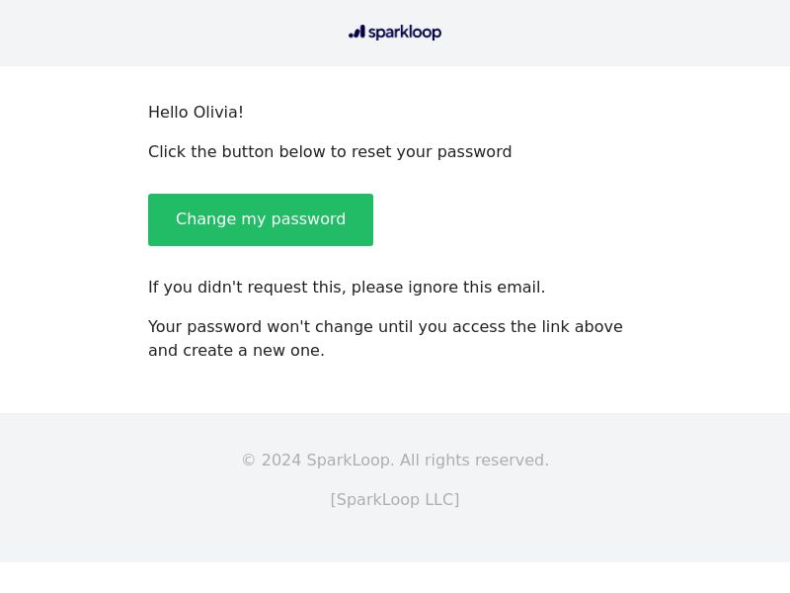Click the password won't change paragraph
The image size is (790, 593).
click(385, 338)
